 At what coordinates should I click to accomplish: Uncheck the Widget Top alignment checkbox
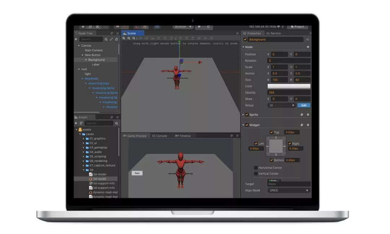[x=272, y=132]
